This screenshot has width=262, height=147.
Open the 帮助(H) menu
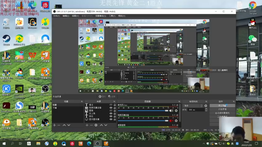tap(122, 16)
